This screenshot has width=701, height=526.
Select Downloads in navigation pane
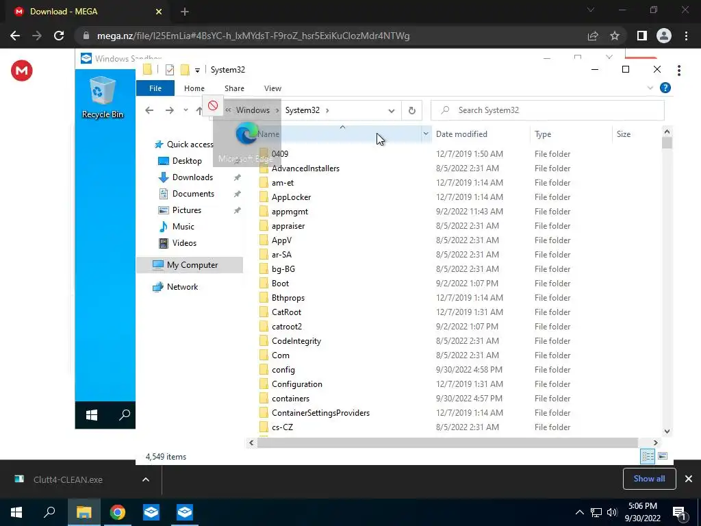(x=192, y=177)
